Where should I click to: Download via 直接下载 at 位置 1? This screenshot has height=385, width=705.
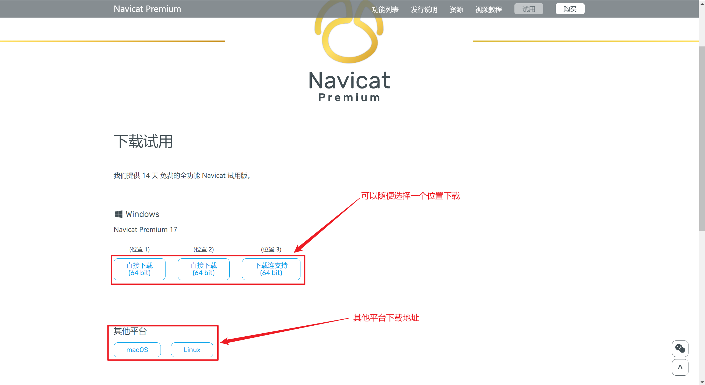[139, 269]
